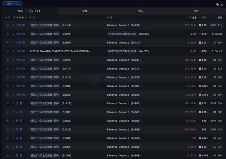Switch to the 交换 tab
226x159 pixels.
(85, 11)
